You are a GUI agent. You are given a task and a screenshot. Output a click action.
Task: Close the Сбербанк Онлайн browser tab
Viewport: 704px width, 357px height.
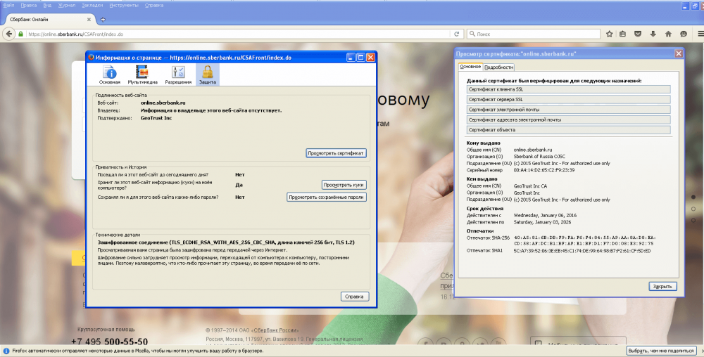[x=89, y=19]
